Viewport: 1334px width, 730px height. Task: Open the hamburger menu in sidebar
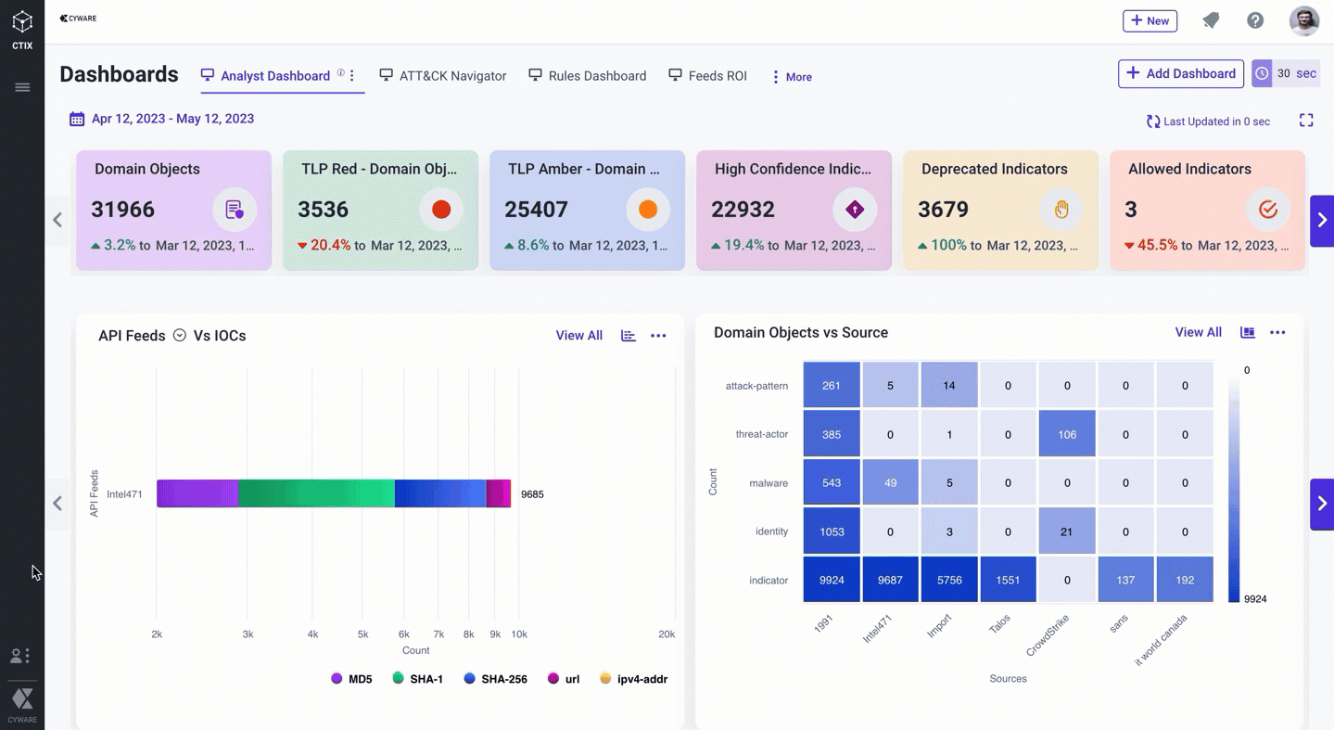coord(22,87)
